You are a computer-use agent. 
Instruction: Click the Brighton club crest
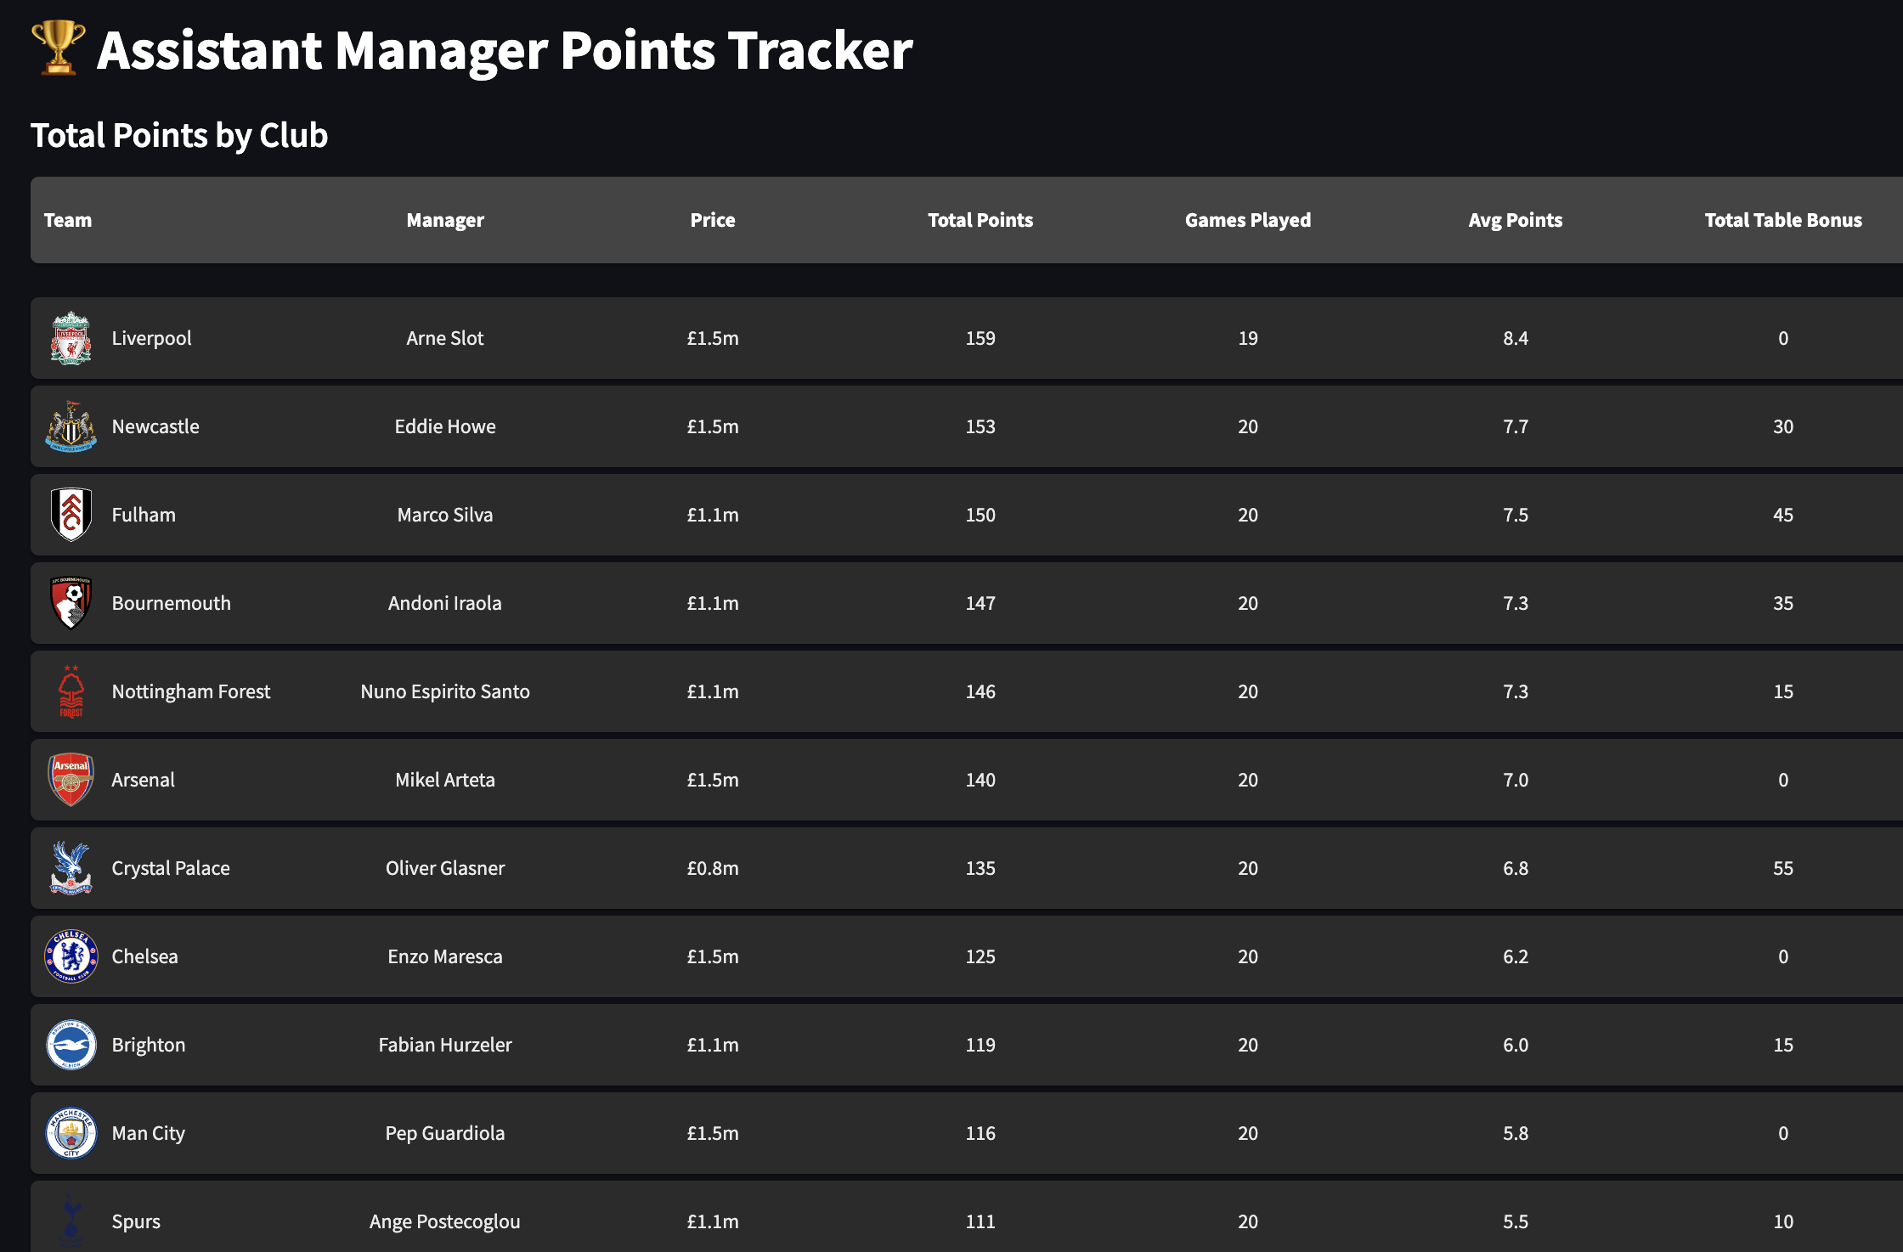[71, 1045]
